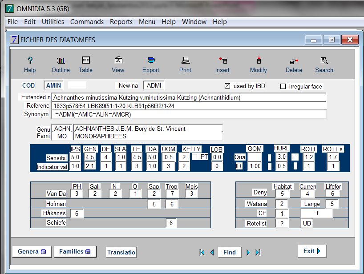
Task: Click the genus code field ACHN
Action: pos(62,129)
